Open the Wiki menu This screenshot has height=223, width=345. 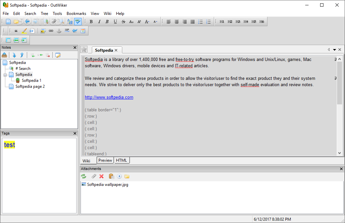(x=107, y=13)
